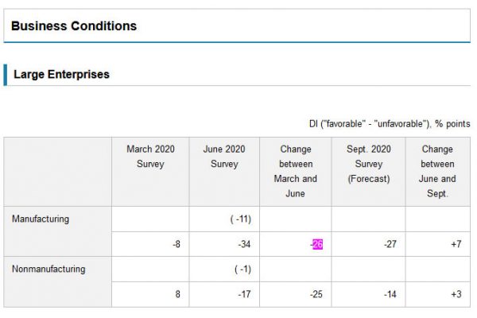The width and height of the screenshot is (477, 318).
Task: Click the Large Enterprises section heading
Action: point(61,75)
